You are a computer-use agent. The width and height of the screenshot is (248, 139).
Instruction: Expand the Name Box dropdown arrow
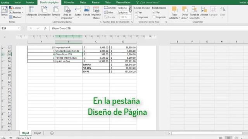point(19,28)
